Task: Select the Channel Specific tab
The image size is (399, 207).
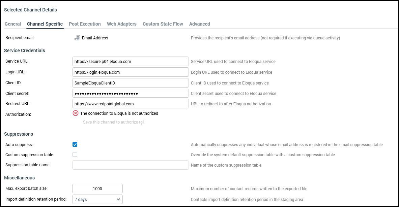Action: coord(45,24)
